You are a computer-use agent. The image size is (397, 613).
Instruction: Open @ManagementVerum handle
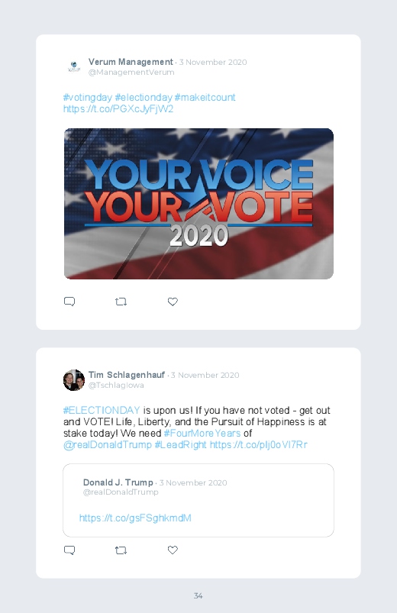click(131, 73)
